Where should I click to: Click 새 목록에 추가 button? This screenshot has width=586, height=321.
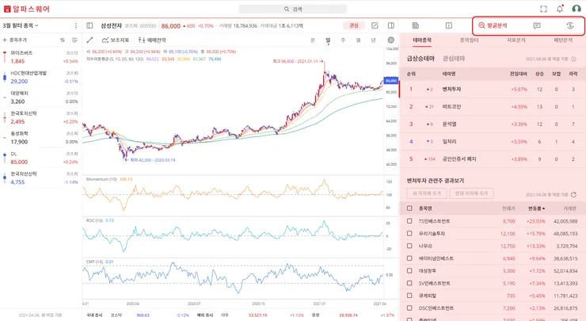pos(426,193)
